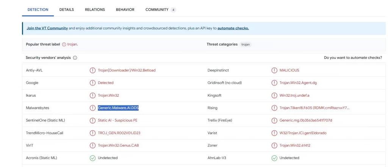Click the alert icon next to Popular threat label
388x167 pixels.
tap(64, 45)
